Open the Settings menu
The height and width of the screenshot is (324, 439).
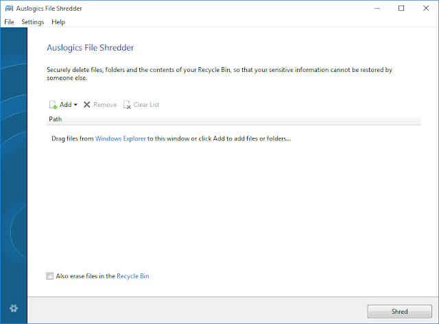33,22
